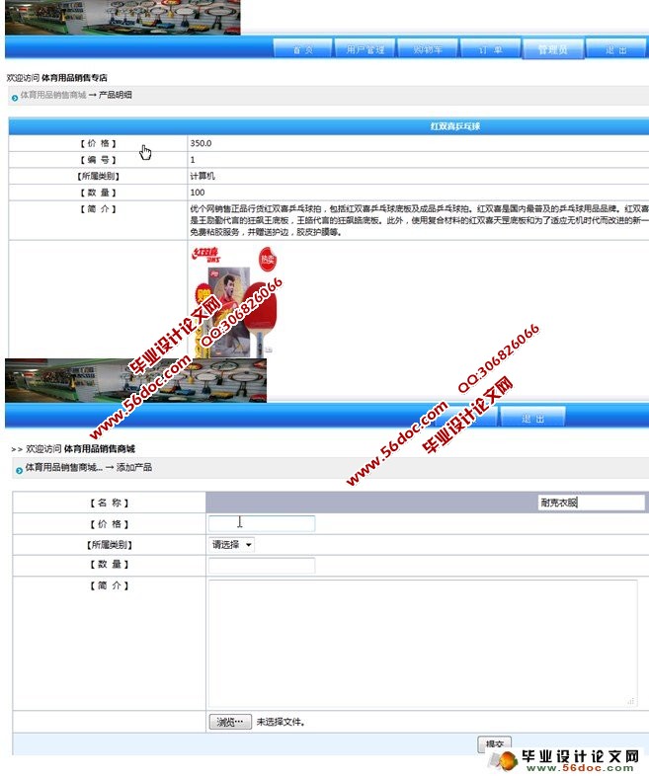Open the 红双喜 table tennis racket product image
The height and width of the screenshot is (778, 649).
pyautogui.click(x=234, y=301)
